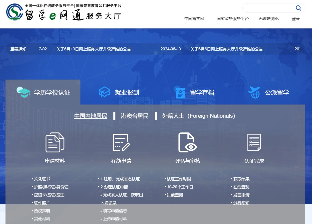Click the 申请材料 documents icon

click(55, 142)
